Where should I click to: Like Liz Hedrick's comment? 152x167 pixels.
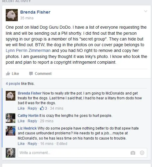click(21, 143)
